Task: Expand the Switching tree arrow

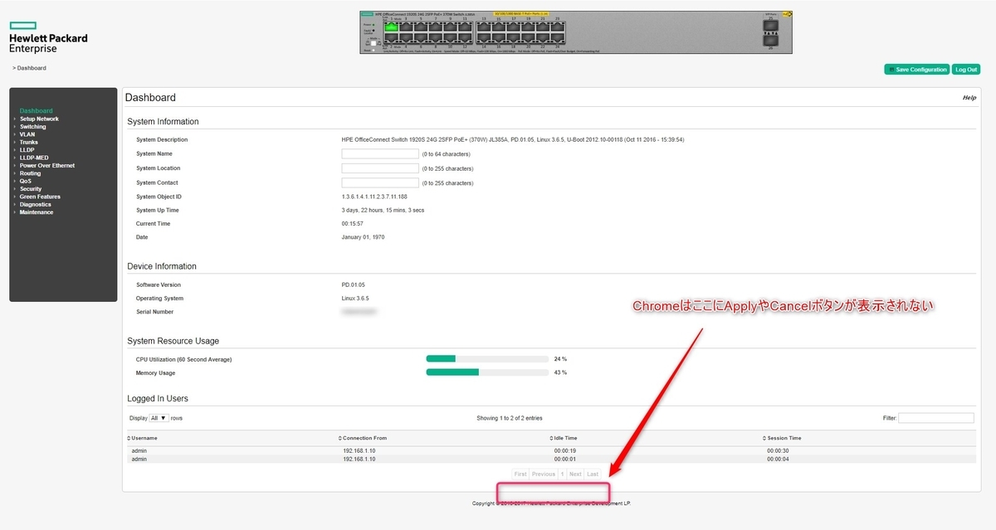Action: pos(15,127)
